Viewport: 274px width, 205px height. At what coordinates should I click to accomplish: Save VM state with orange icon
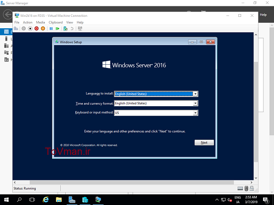coord(43,28)
